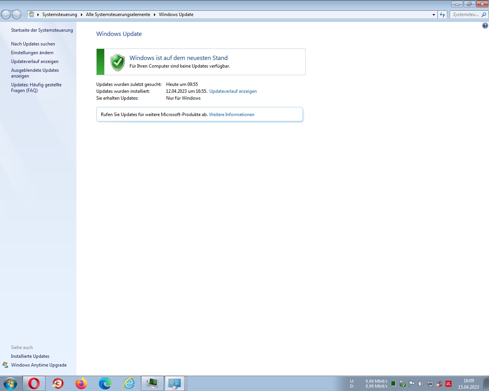Expand the arrow before Systemsteuerung breadcrumb
Viewport: 489px width, 391px height.
[38, 15]
